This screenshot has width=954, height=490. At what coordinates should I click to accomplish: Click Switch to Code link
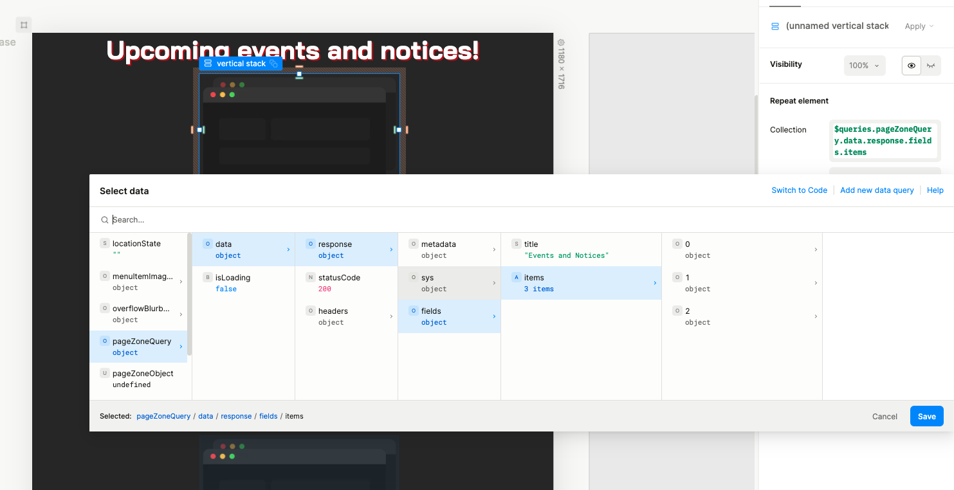click(x=799, y=190)
